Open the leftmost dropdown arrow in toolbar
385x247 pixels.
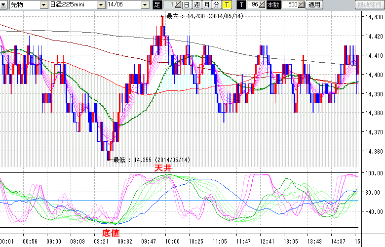click(4, 5)
